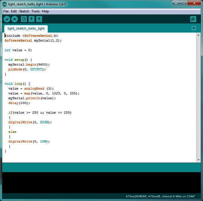Click the 'mySerial.begin(9600);' line
This screenshot has width=203, height=201.
[29, 64]
